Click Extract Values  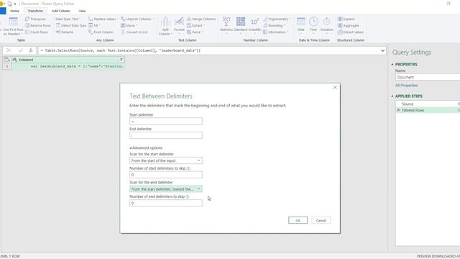point(351,32)
